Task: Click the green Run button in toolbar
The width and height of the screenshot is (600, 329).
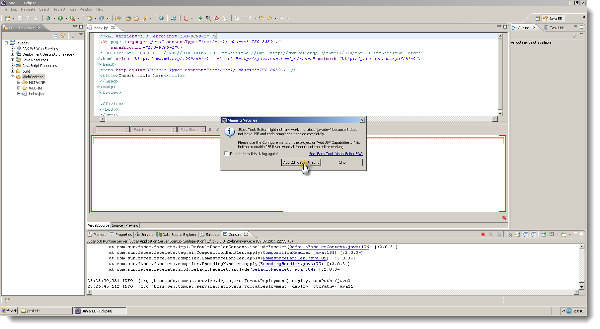Action: click(60, 19)
